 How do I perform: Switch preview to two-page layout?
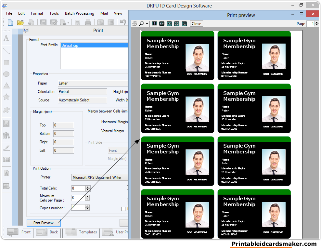click(162, 23)
